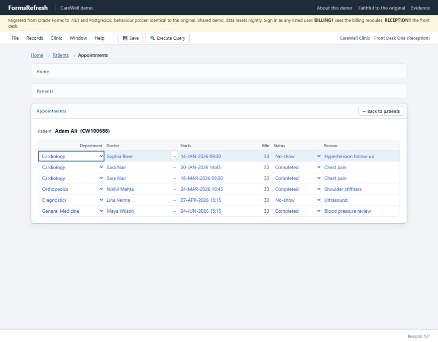
Task: Expand Orthopedics department dropdown
Action: [x=101, y=189]
